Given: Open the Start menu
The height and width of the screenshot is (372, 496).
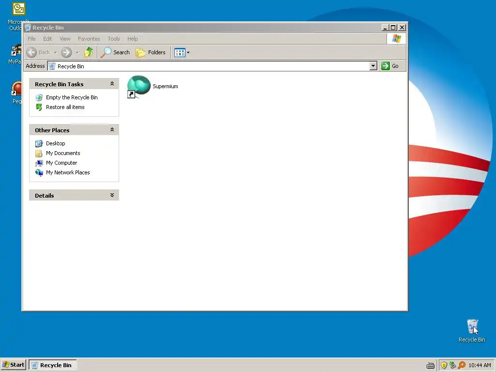Looking at the screenshot, I should point(13,365).
